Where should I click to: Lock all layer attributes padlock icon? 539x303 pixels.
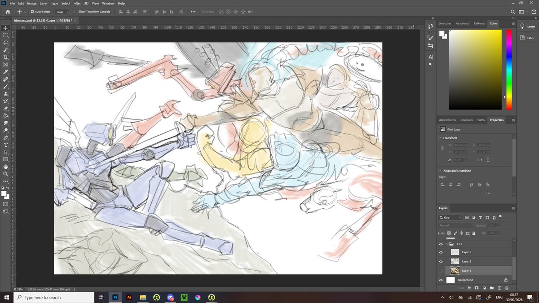[x=474, y=233]
